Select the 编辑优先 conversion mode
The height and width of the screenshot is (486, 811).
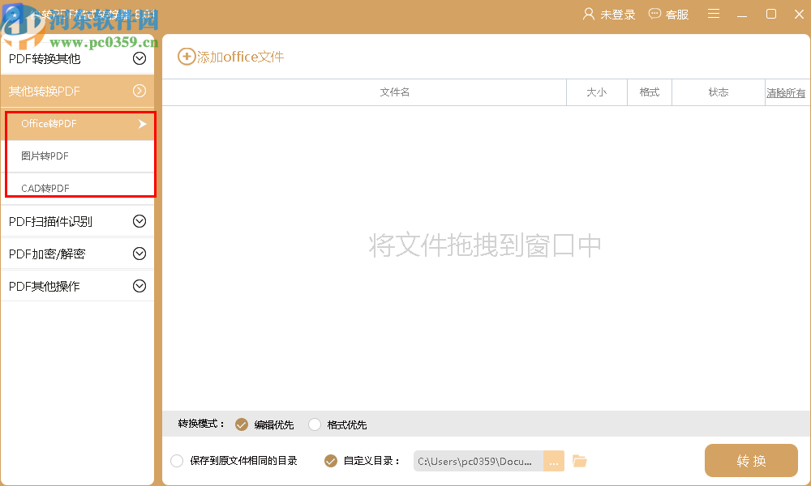[x=241, y=424]
